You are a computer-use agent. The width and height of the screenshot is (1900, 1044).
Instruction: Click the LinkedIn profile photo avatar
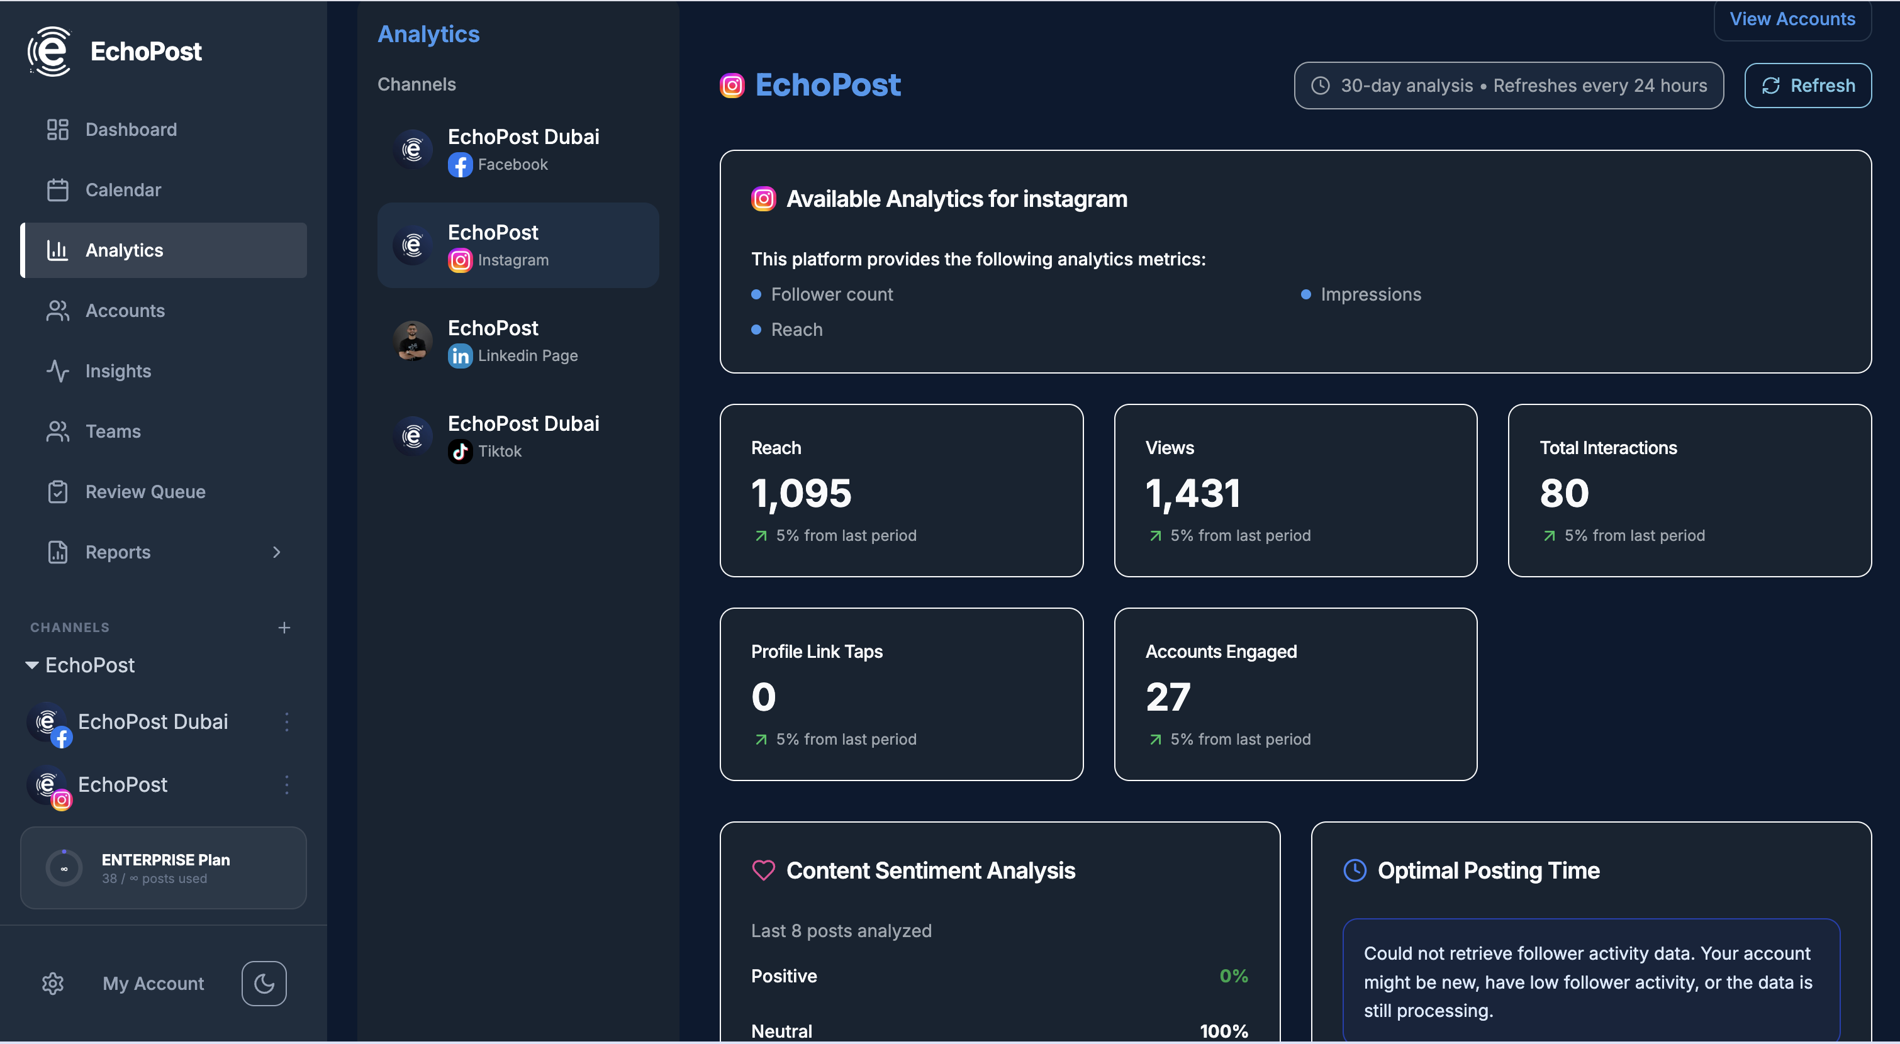point(412,342)
